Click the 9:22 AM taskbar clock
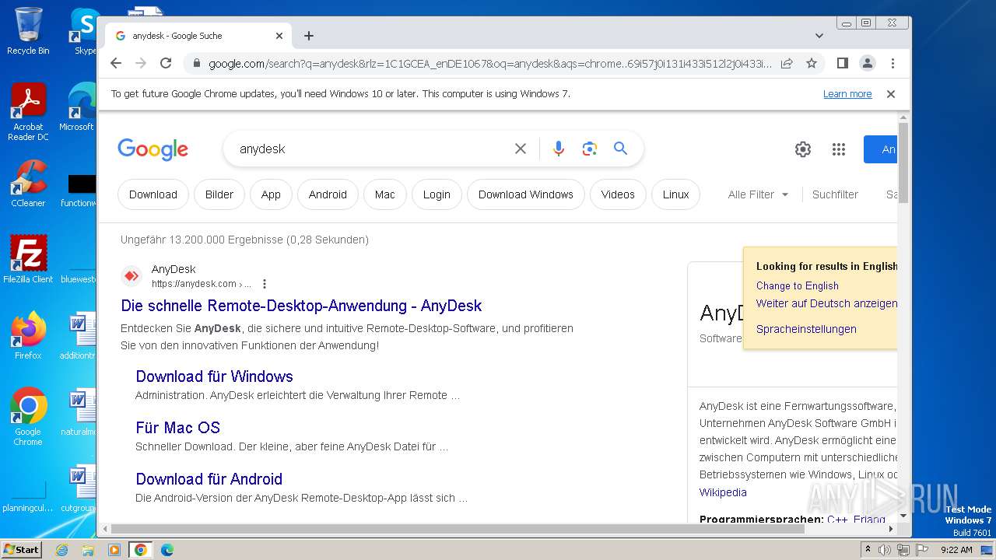This screenshot has height=560, width=996. pyautogui.click(x=956, y=550)
